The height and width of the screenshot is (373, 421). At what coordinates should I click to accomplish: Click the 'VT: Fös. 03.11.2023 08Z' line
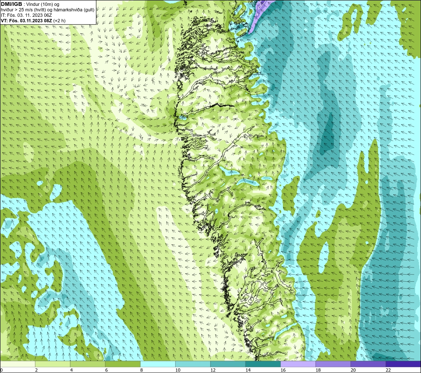tap(33, 21)
